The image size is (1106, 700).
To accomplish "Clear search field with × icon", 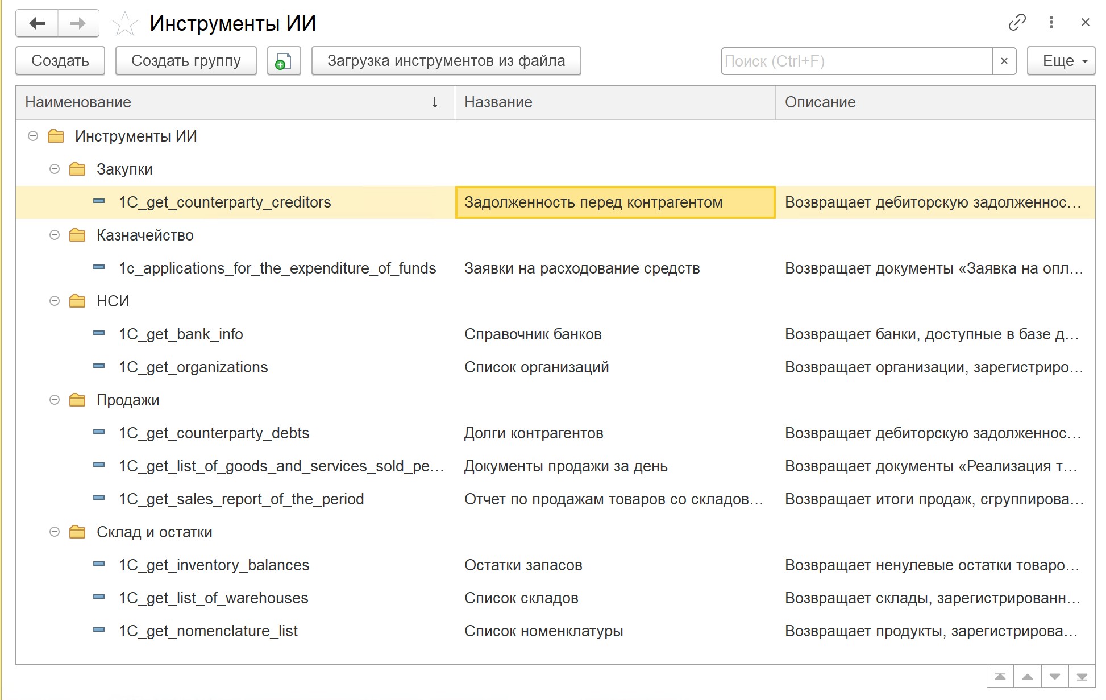I will tap(1004, 61).
